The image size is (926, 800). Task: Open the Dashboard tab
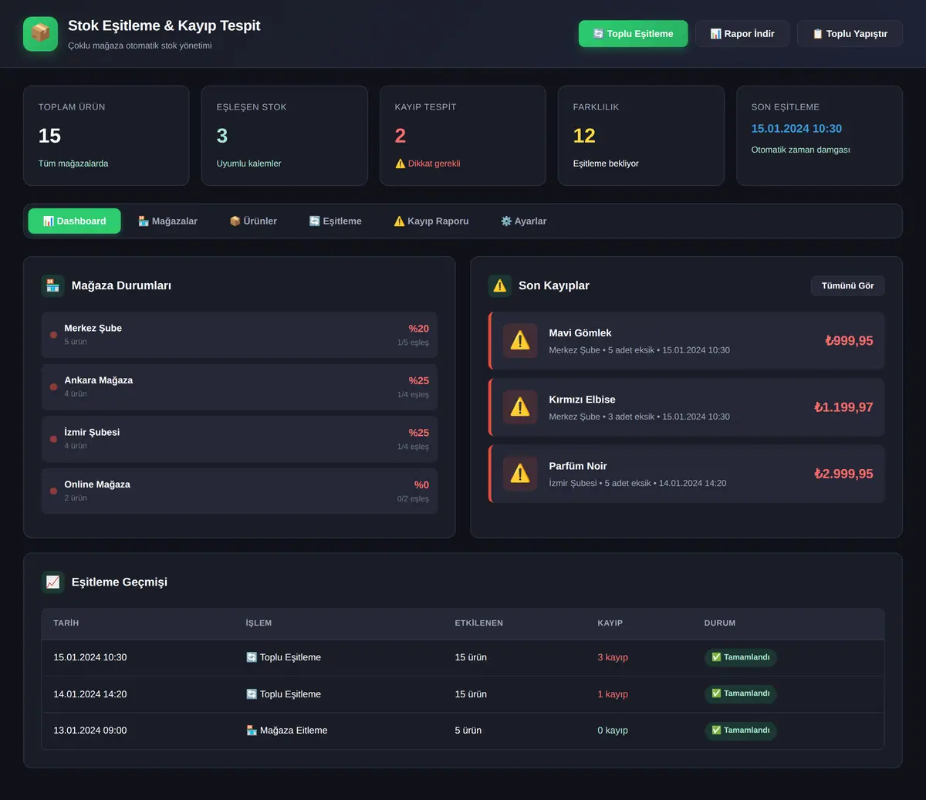74,221
